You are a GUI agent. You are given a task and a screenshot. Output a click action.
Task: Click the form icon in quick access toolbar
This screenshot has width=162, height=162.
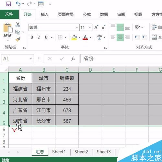(x=41, y=4)
